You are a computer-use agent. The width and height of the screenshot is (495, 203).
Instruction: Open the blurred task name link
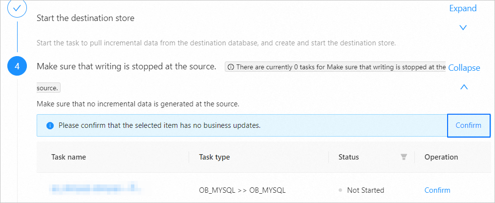(x=95, y=188)
